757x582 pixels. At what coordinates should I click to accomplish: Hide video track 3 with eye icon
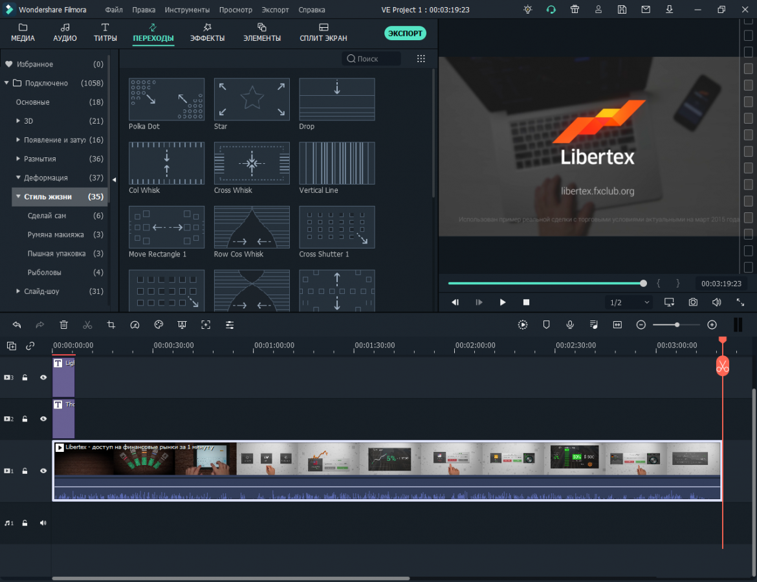[43, 377]
